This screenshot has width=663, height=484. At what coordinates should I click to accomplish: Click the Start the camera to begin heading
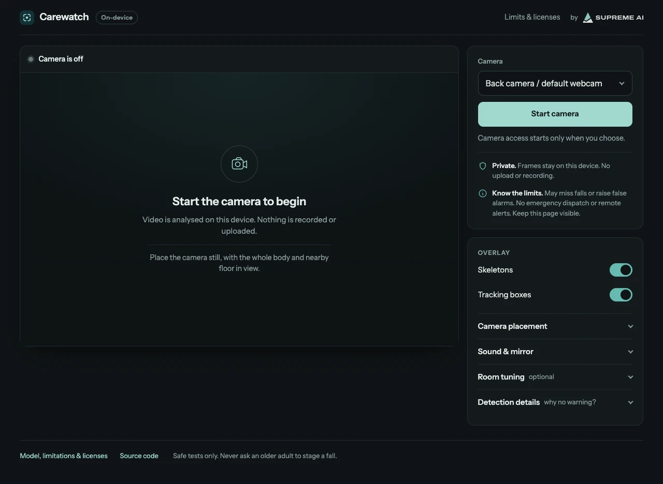(239, 202)
